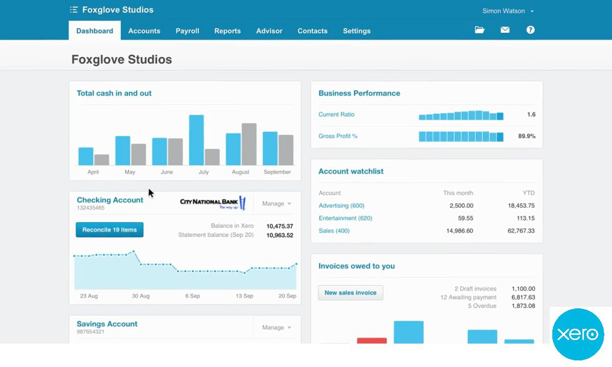Open the Advertising (600) account link

point(341,205)
